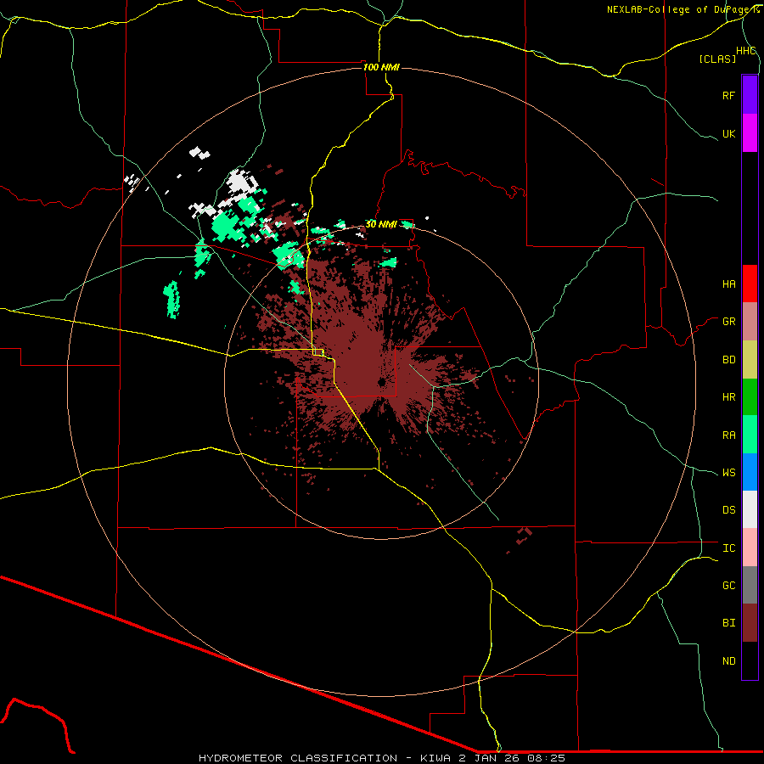Click the 'UK' legend label

pos(728,133)
